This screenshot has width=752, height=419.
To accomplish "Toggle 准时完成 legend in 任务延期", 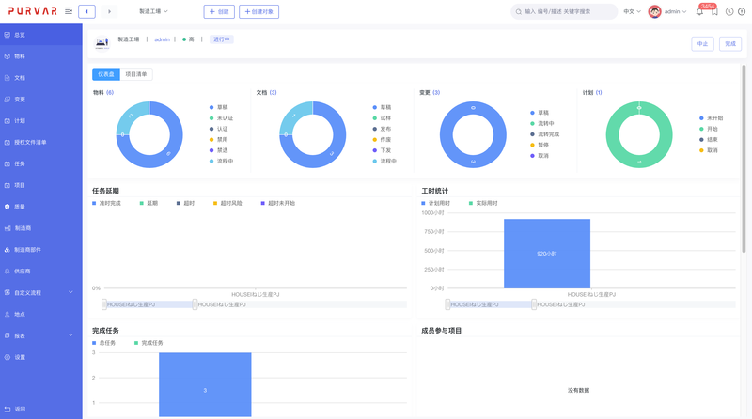I will coord(106,203).
